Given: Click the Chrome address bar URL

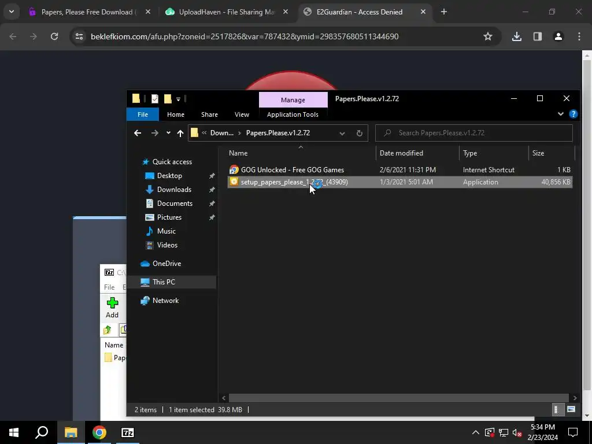Looking at the screenshot, I should tap(245, 36).
